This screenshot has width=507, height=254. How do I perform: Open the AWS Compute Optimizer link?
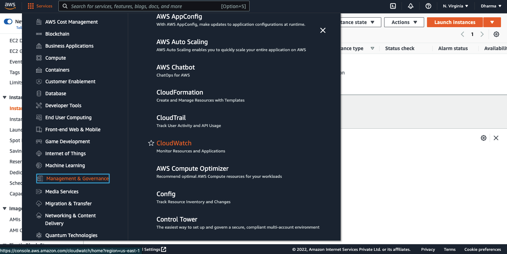tap(193, 169)
